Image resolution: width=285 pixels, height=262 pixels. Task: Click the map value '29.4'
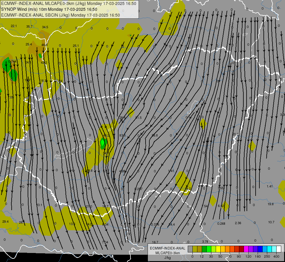tap(6, 222)
